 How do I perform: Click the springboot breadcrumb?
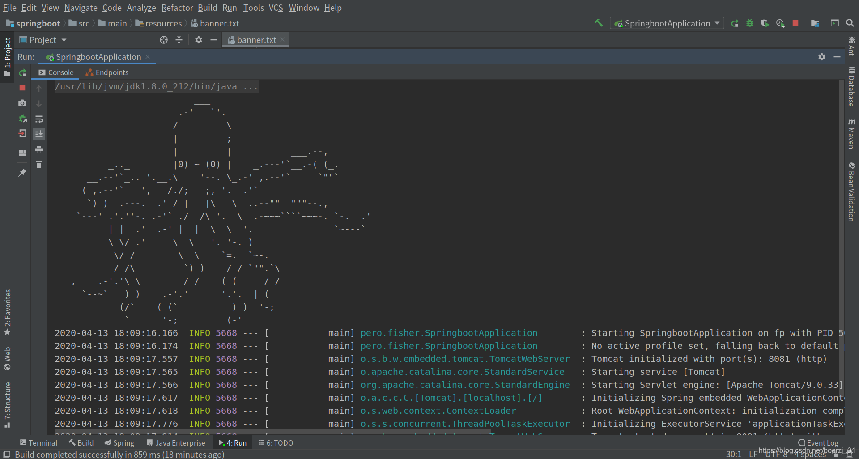[x=33, y=23]
